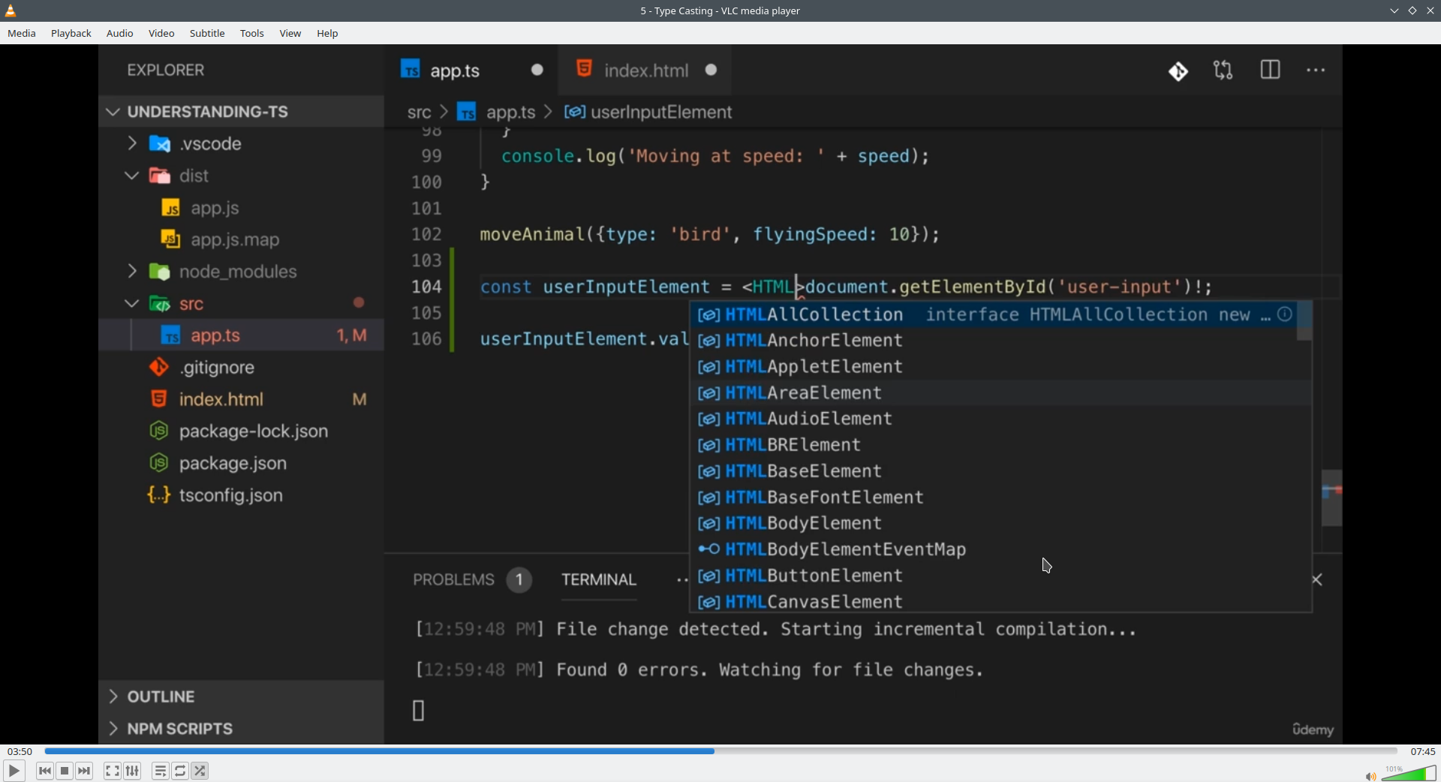Screen dimensions: 1441x782
Task: Skip to next media in playlist
Action: (84, 771)
